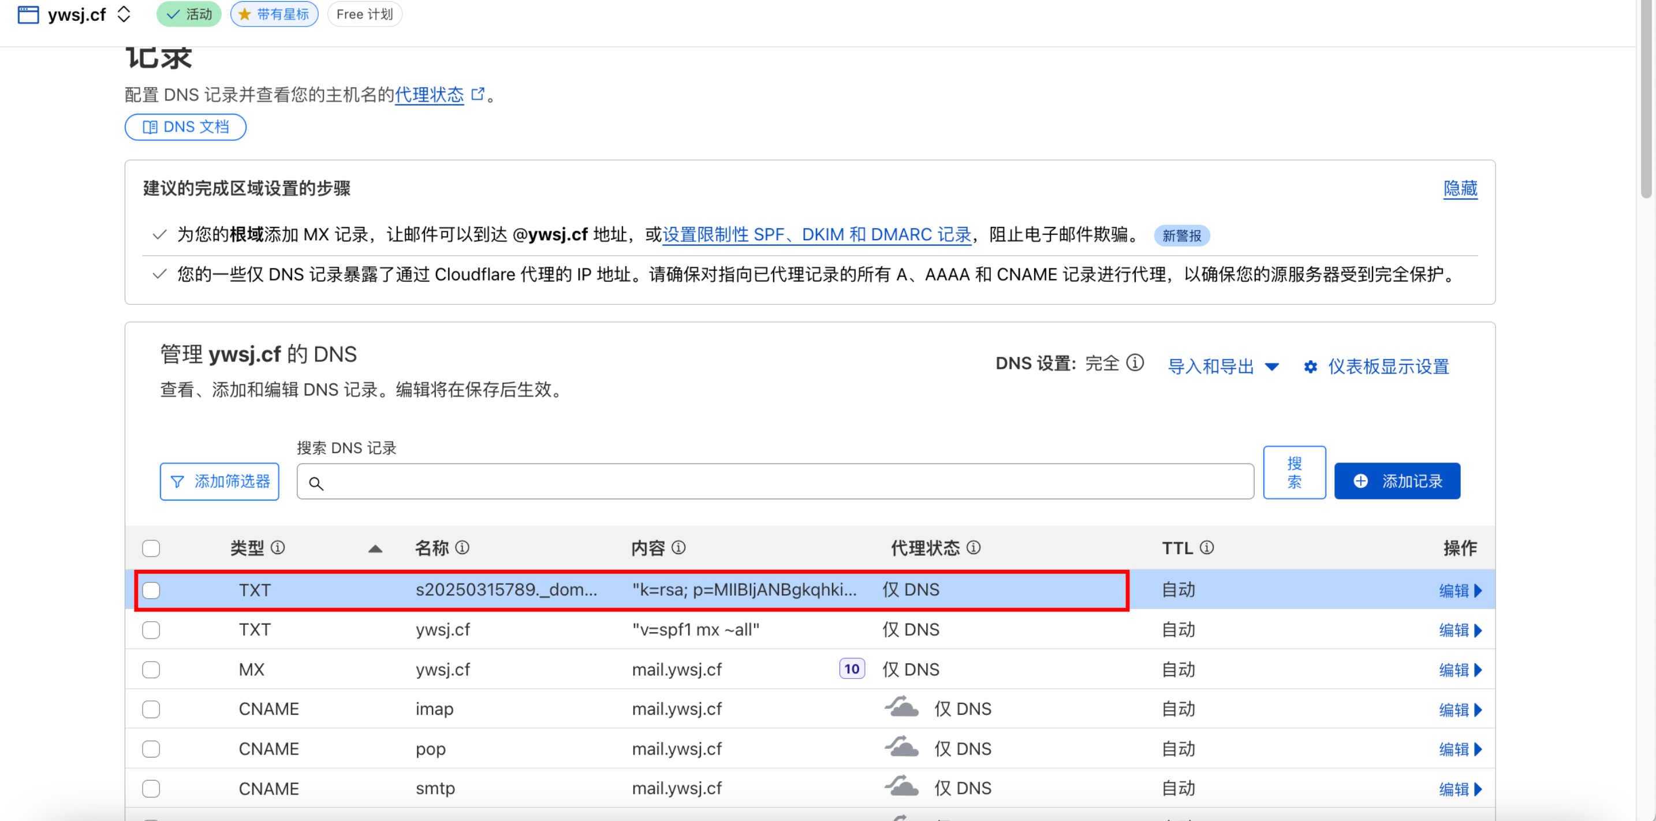Click info icon beside Proxy status header
The image size is (1656, 821).
974,547
